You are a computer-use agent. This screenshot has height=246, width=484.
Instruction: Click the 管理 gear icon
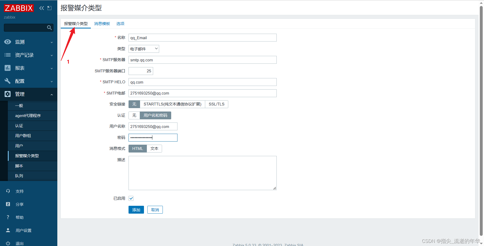tap(8, 94)
